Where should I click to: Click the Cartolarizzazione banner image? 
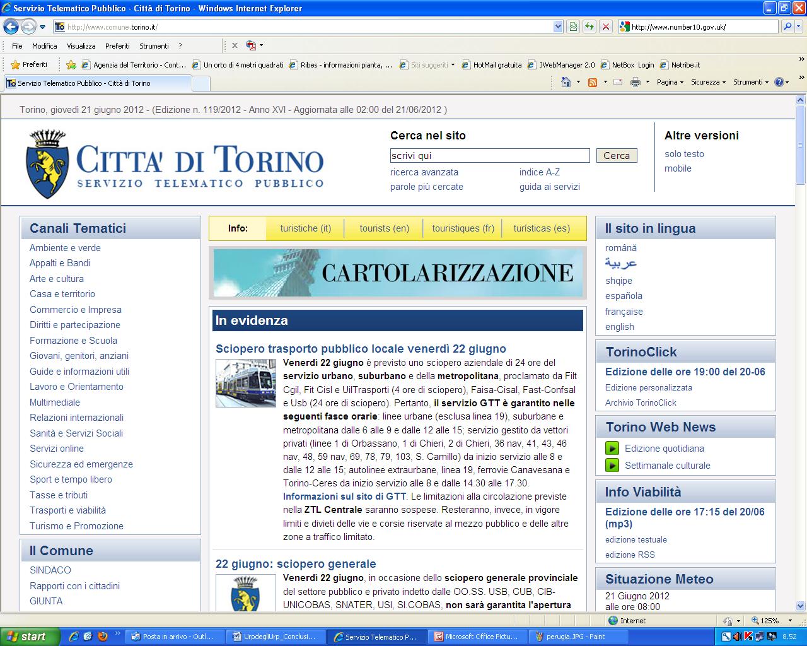tap(398, 273)
